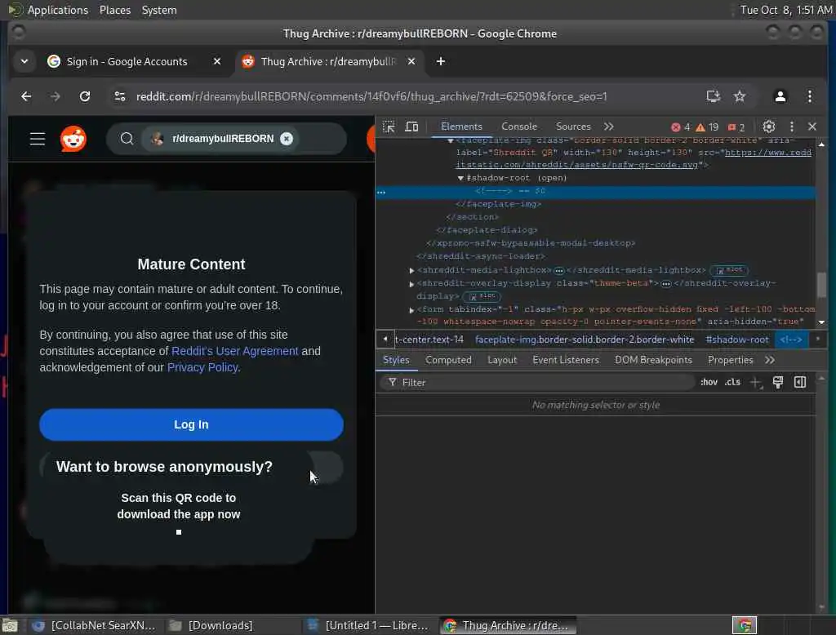This screenshot has height=635, width=836.
Task: Open a new browser tab
Action: pos(440,62)
